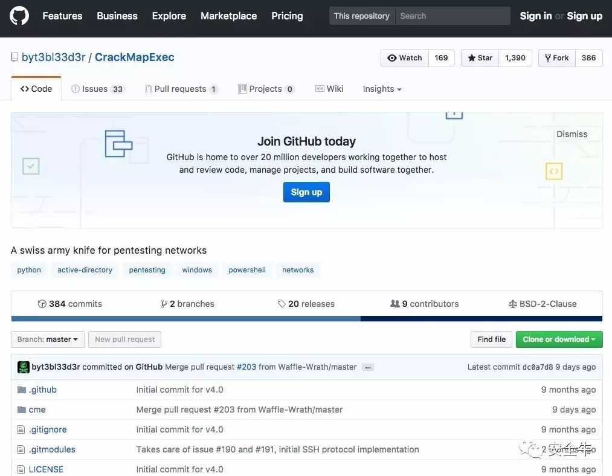
Task: Open the GitHub octocat logo home
Action: coord(19,16)
